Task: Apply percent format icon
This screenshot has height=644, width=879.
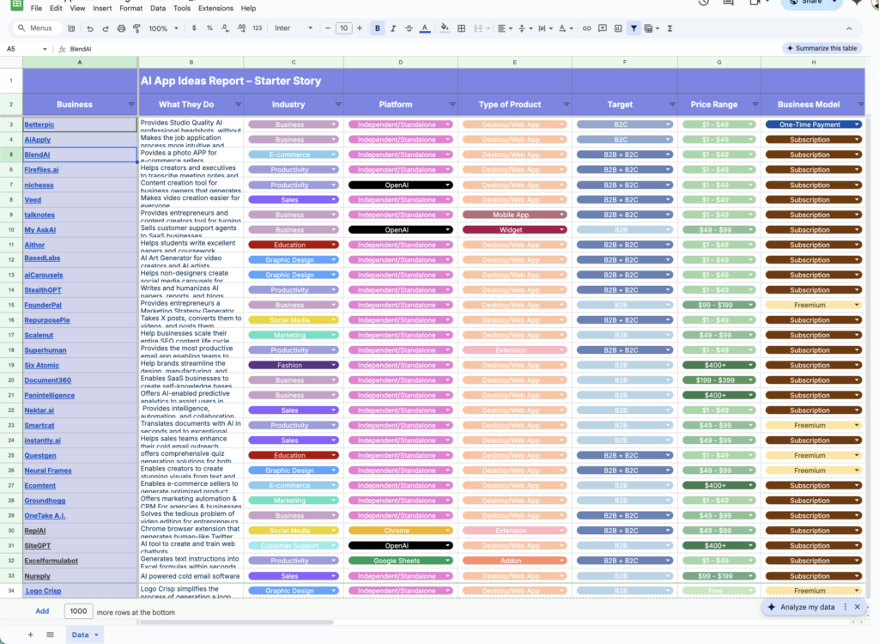Action: pos(209,28)
